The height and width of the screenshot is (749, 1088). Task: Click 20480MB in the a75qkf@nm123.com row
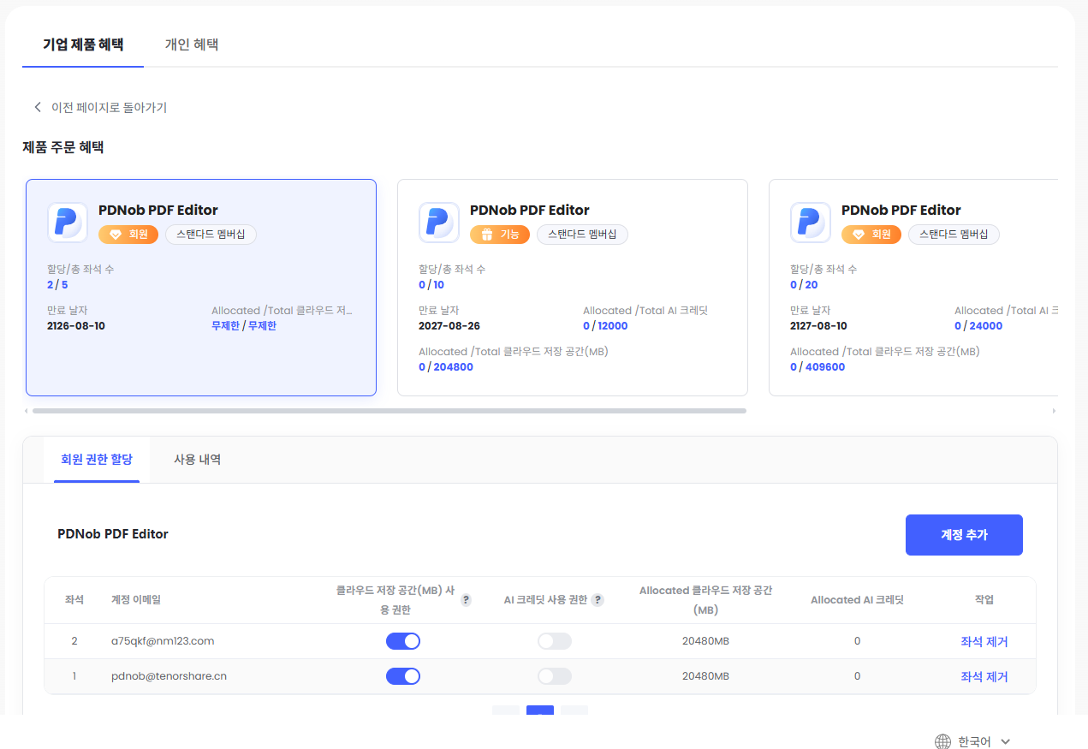(705, 641)
